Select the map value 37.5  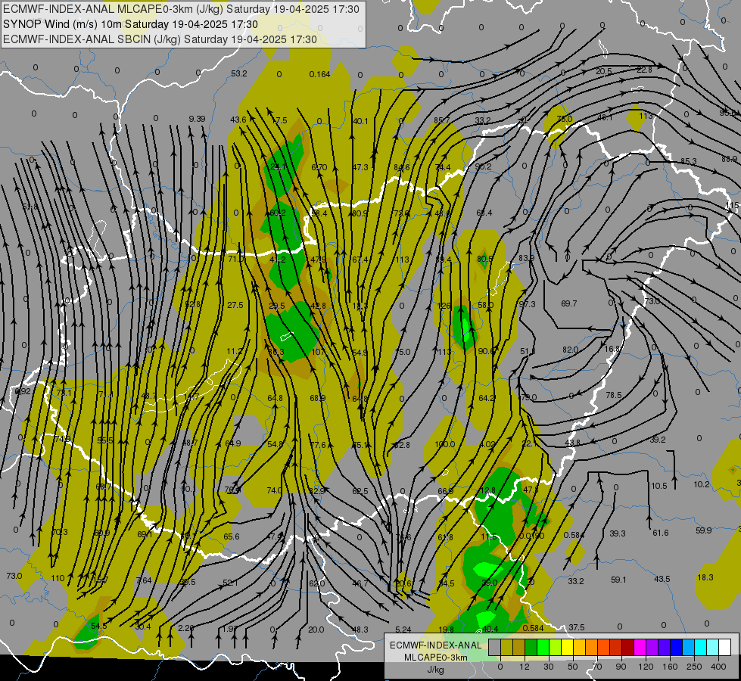(577, 627)
